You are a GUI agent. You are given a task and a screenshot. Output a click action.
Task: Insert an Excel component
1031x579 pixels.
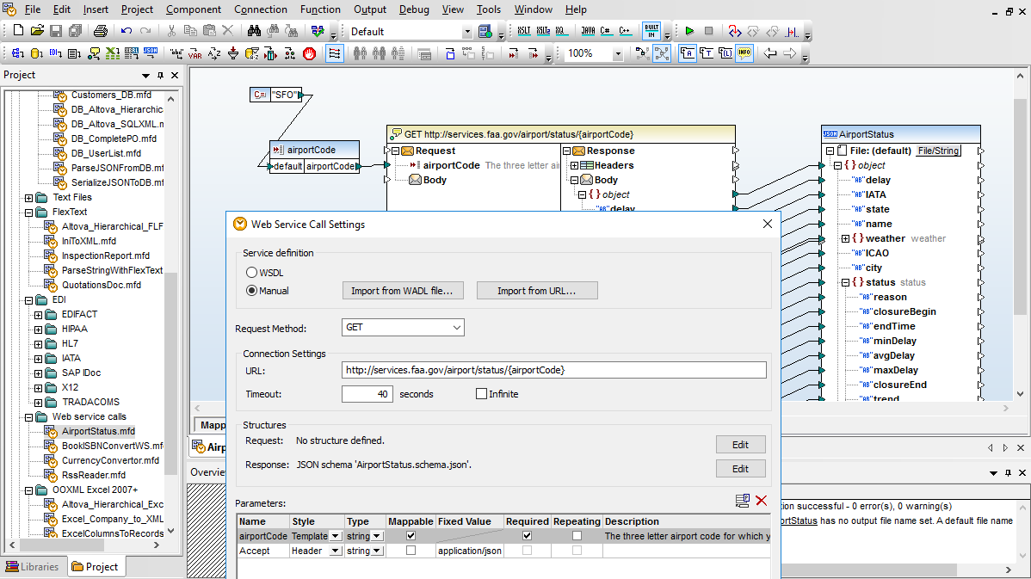(x=113, y=54)
